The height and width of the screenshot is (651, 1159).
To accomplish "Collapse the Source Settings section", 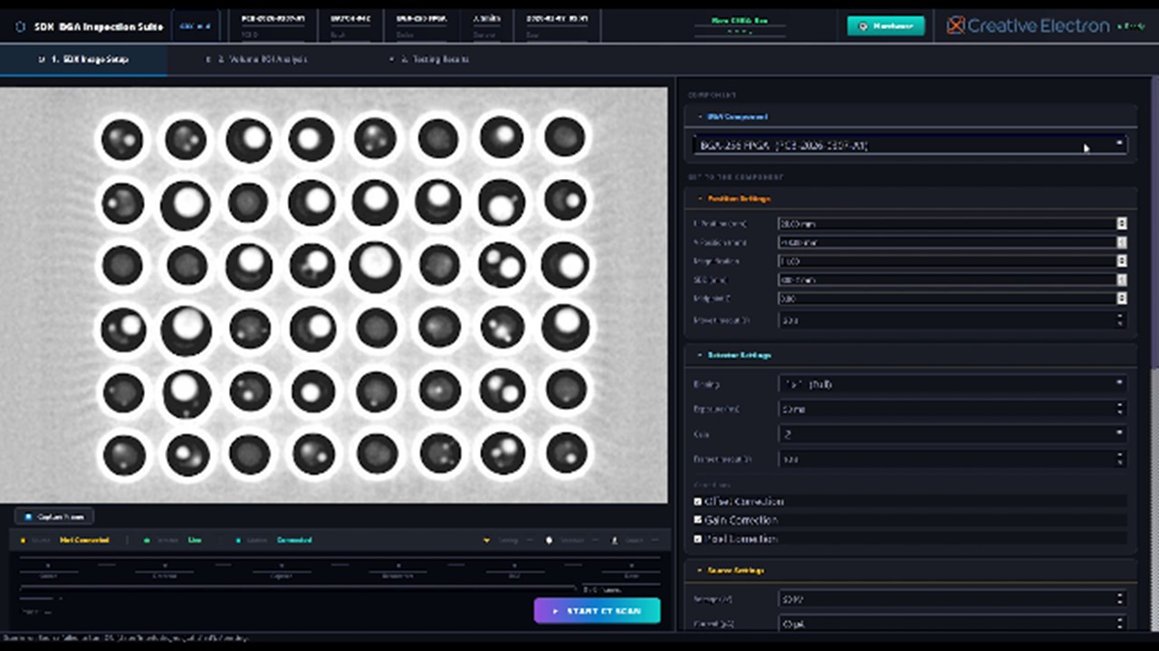I will pos(912,571).
